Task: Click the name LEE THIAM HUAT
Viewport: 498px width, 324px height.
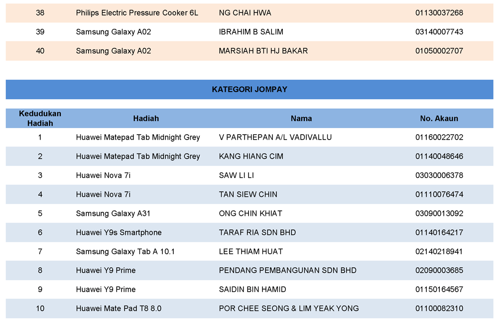Action: pos(250,252)
